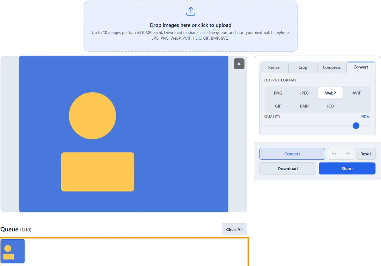Download the converted image
The width and height of the screenshot is (381, 266).
(x=288, y=168)
